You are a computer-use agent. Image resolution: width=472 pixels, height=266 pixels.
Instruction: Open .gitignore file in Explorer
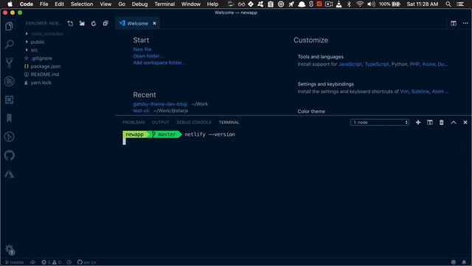[x=41, y=58]
